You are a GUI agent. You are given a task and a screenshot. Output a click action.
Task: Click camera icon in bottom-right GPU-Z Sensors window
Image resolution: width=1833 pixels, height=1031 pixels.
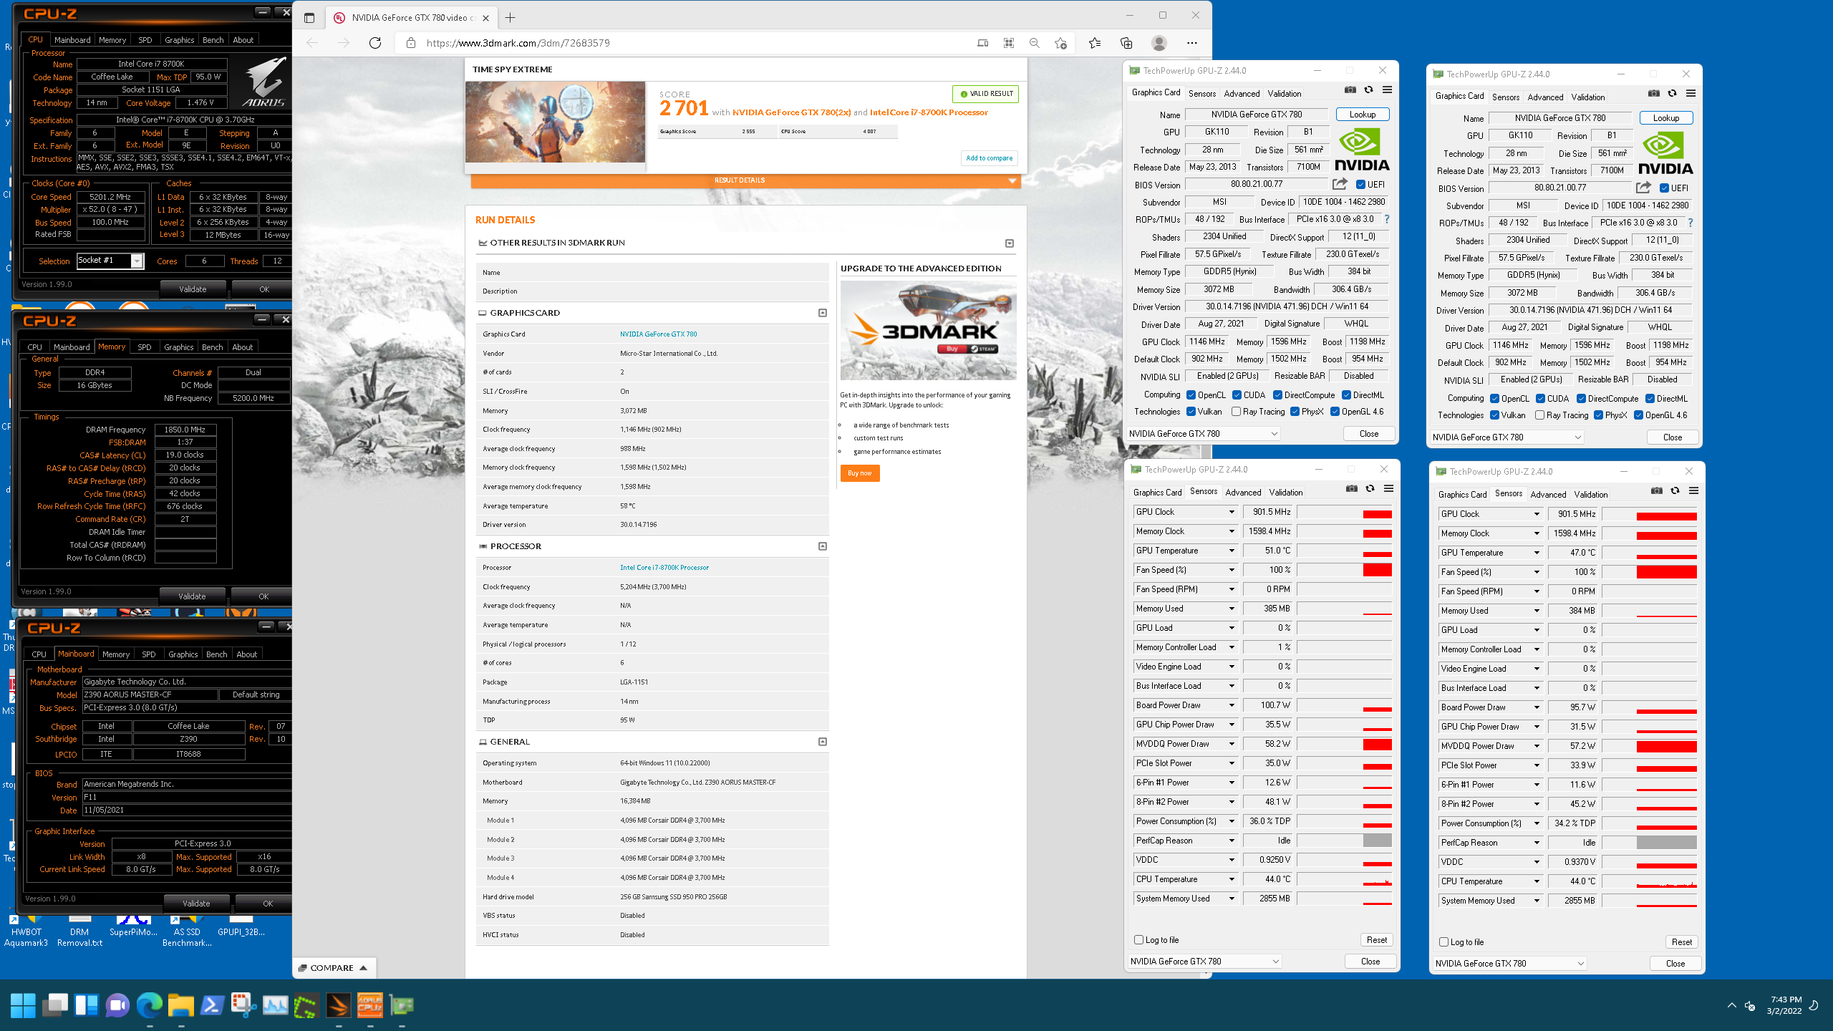[x=1656, y=491]
